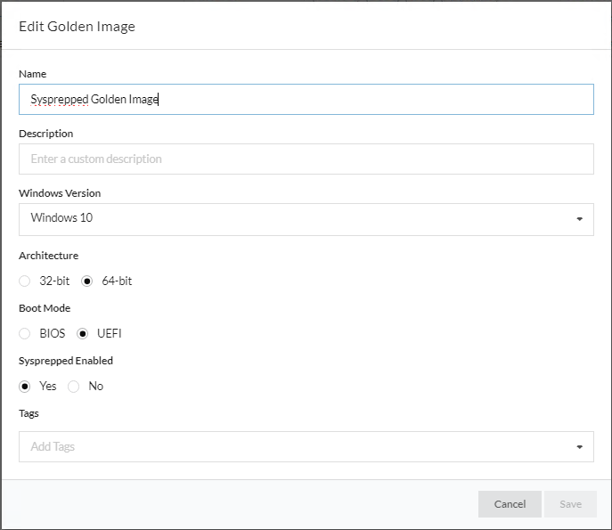Click the Add Tags field
This screenshot has width=612, height=530.
click(x=306, y=446)
